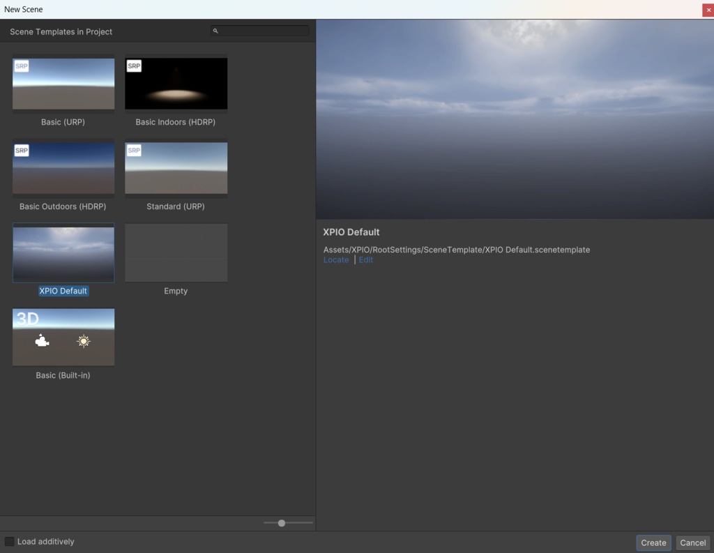
Task: Click the highlighted 'XPIO Default' label under its thumbnail
Action: pyautogui.click(x=63, y=291)
